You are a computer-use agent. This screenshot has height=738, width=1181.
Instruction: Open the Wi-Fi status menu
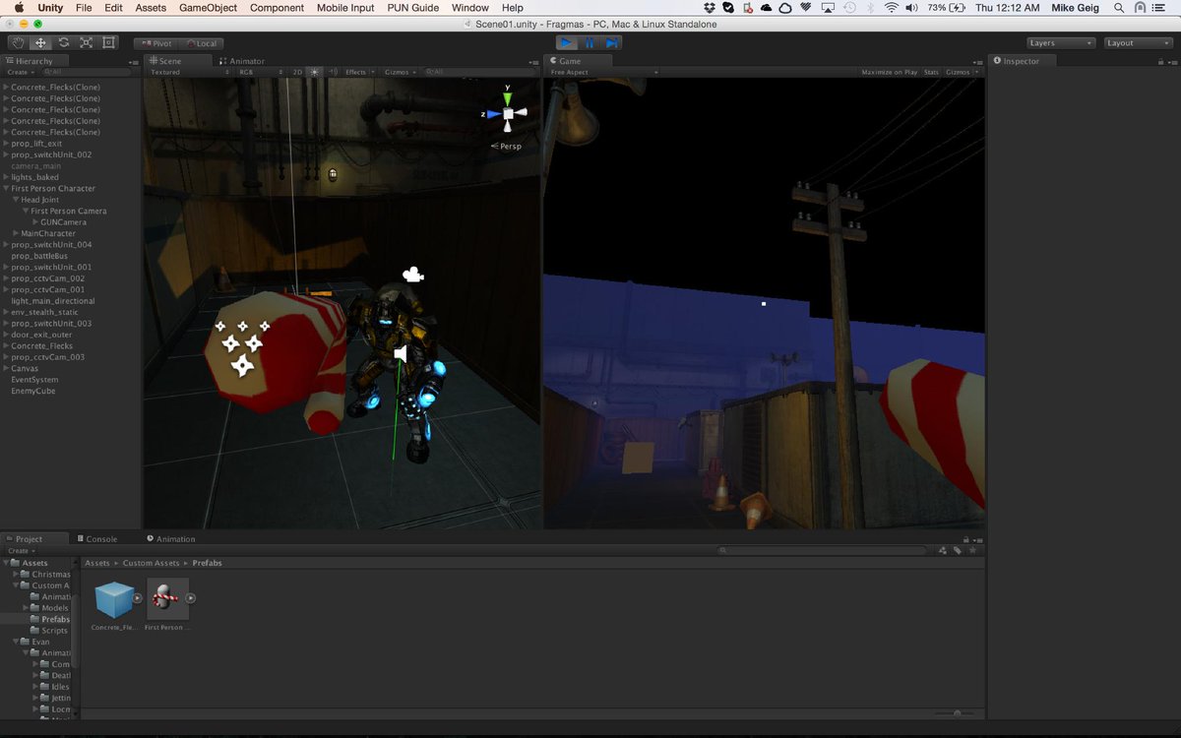(892, 8)
